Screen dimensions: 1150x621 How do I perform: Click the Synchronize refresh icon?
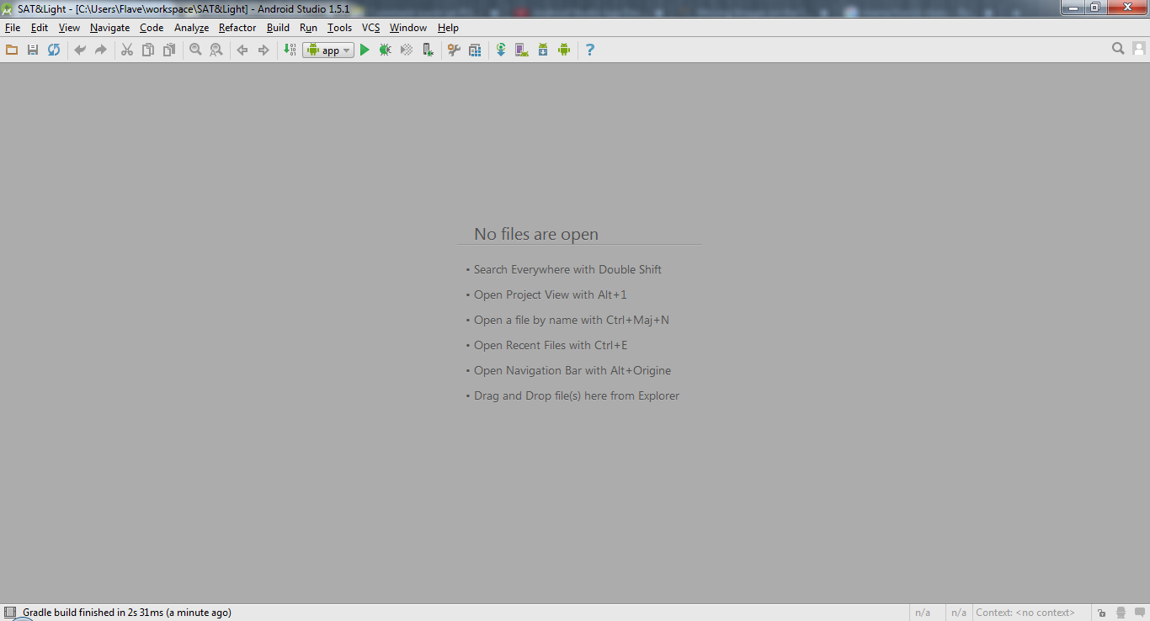[54, 50]
